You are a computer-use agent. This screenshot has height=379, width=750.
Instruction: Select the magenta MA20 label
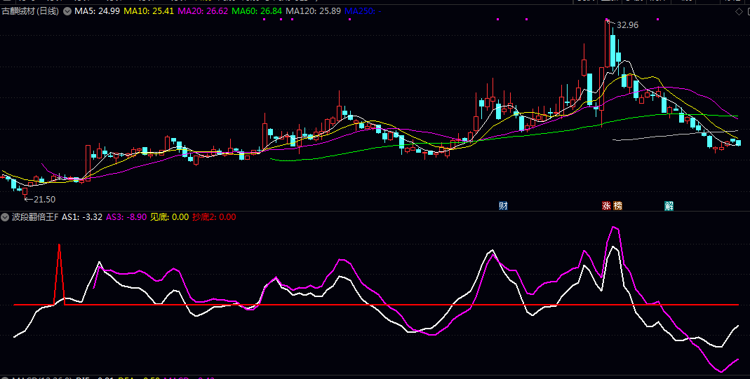202,12
